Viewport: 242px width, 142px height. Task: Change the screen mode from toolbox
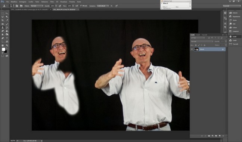[7, 56]
